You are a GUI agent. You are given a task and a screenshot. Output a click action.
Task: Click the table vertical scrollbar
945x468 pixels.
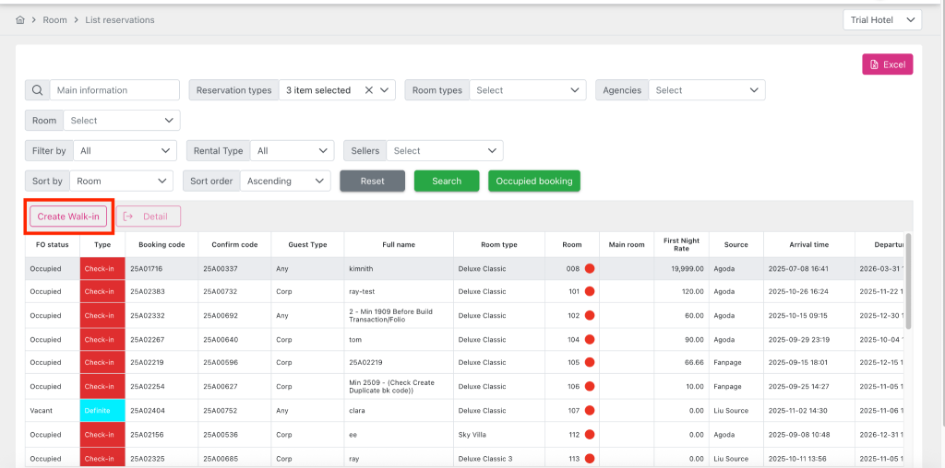pyautogui.click(x=908, y=281)
